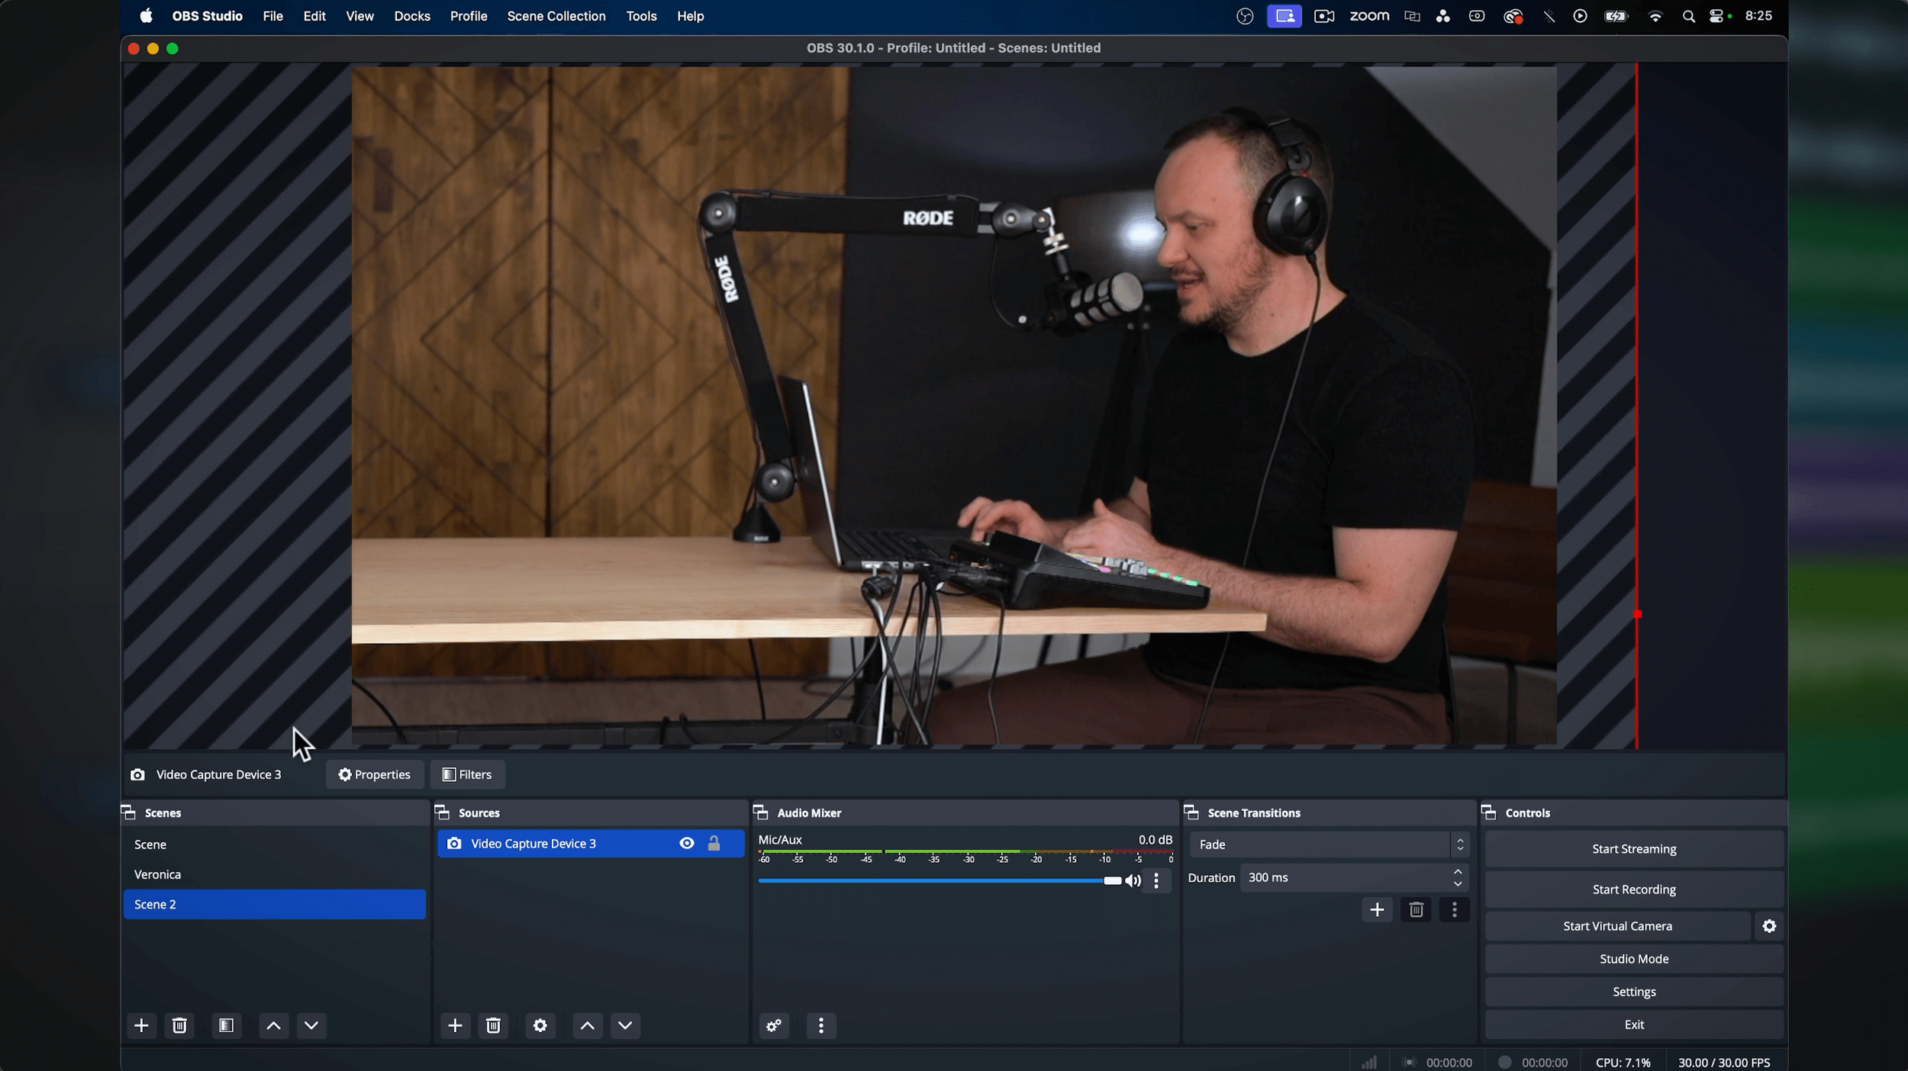Open source properties gear in Sources dock
Image resolution: width=1908 pixels, height=1071 pixels.
tap(540, 1025)
